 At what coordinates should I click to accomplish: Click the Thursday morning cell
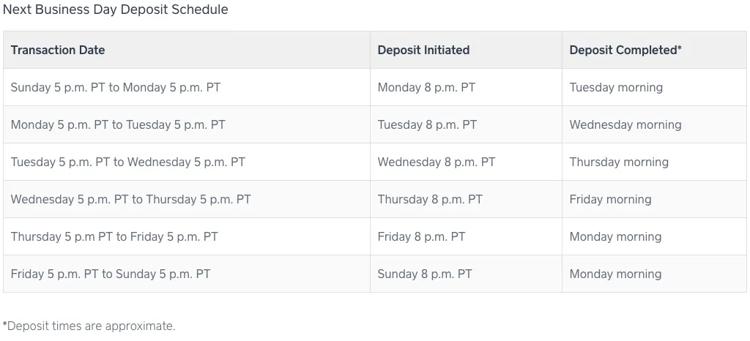click(x=654, y=162)
